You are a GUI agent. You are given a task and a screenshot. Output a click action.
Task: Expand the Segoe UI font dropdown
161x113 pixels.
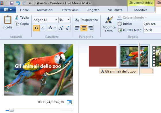pyautogui.click(x=56, y=20)
